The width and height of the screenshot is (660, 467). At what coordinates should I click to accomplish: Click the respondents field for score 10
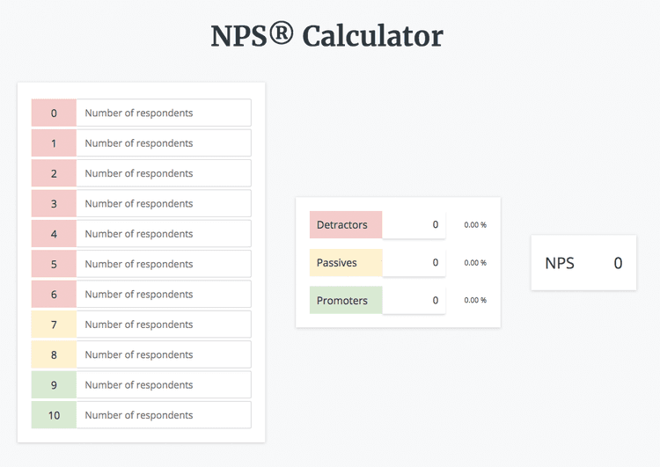(163, 415)
